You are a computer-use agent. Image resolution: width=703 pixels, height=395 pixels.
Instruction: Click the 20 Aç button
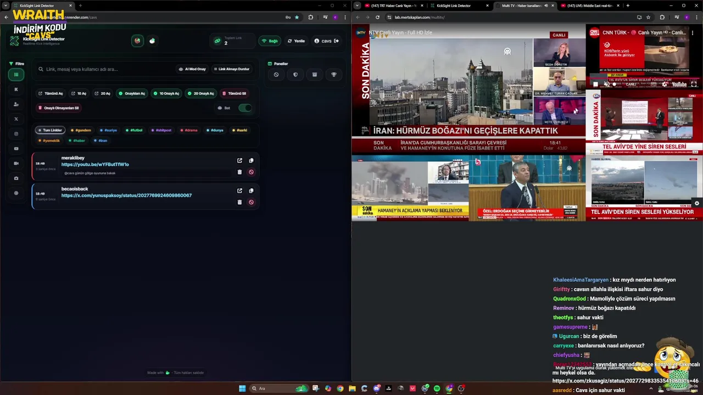(103, 93)
